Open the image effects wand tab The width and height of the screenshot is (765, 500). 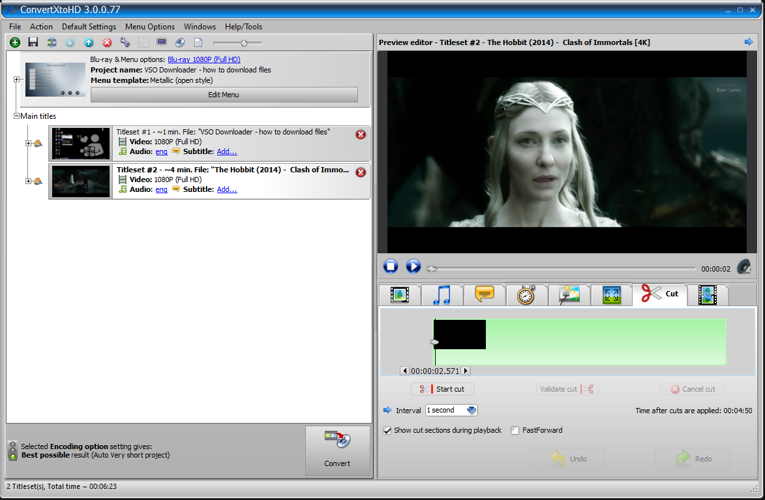tap(569, 295)
